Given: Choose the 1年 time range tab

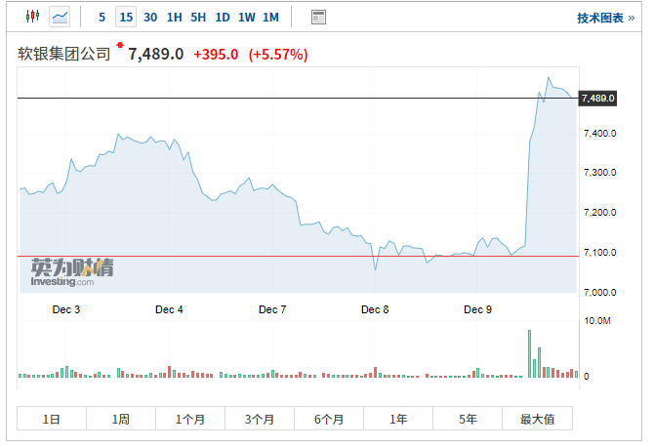Looking at the screenshot, I should click(398, 419).
